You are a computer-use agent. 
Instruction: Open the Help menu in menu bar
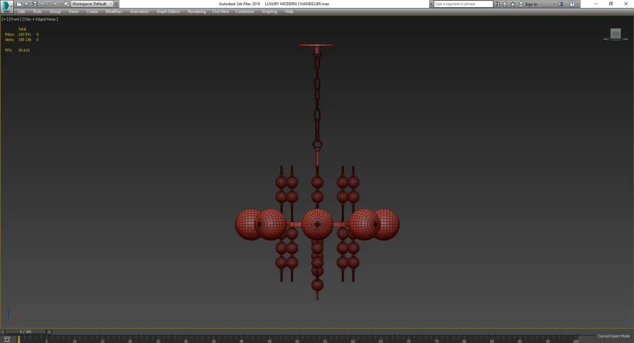coord(289,11)
